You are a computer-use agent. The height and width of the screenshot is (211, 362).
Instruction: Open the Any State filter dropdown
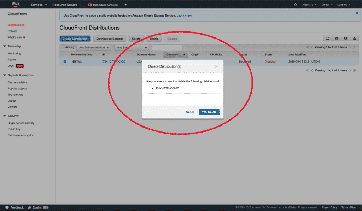(x=132, y=48)
